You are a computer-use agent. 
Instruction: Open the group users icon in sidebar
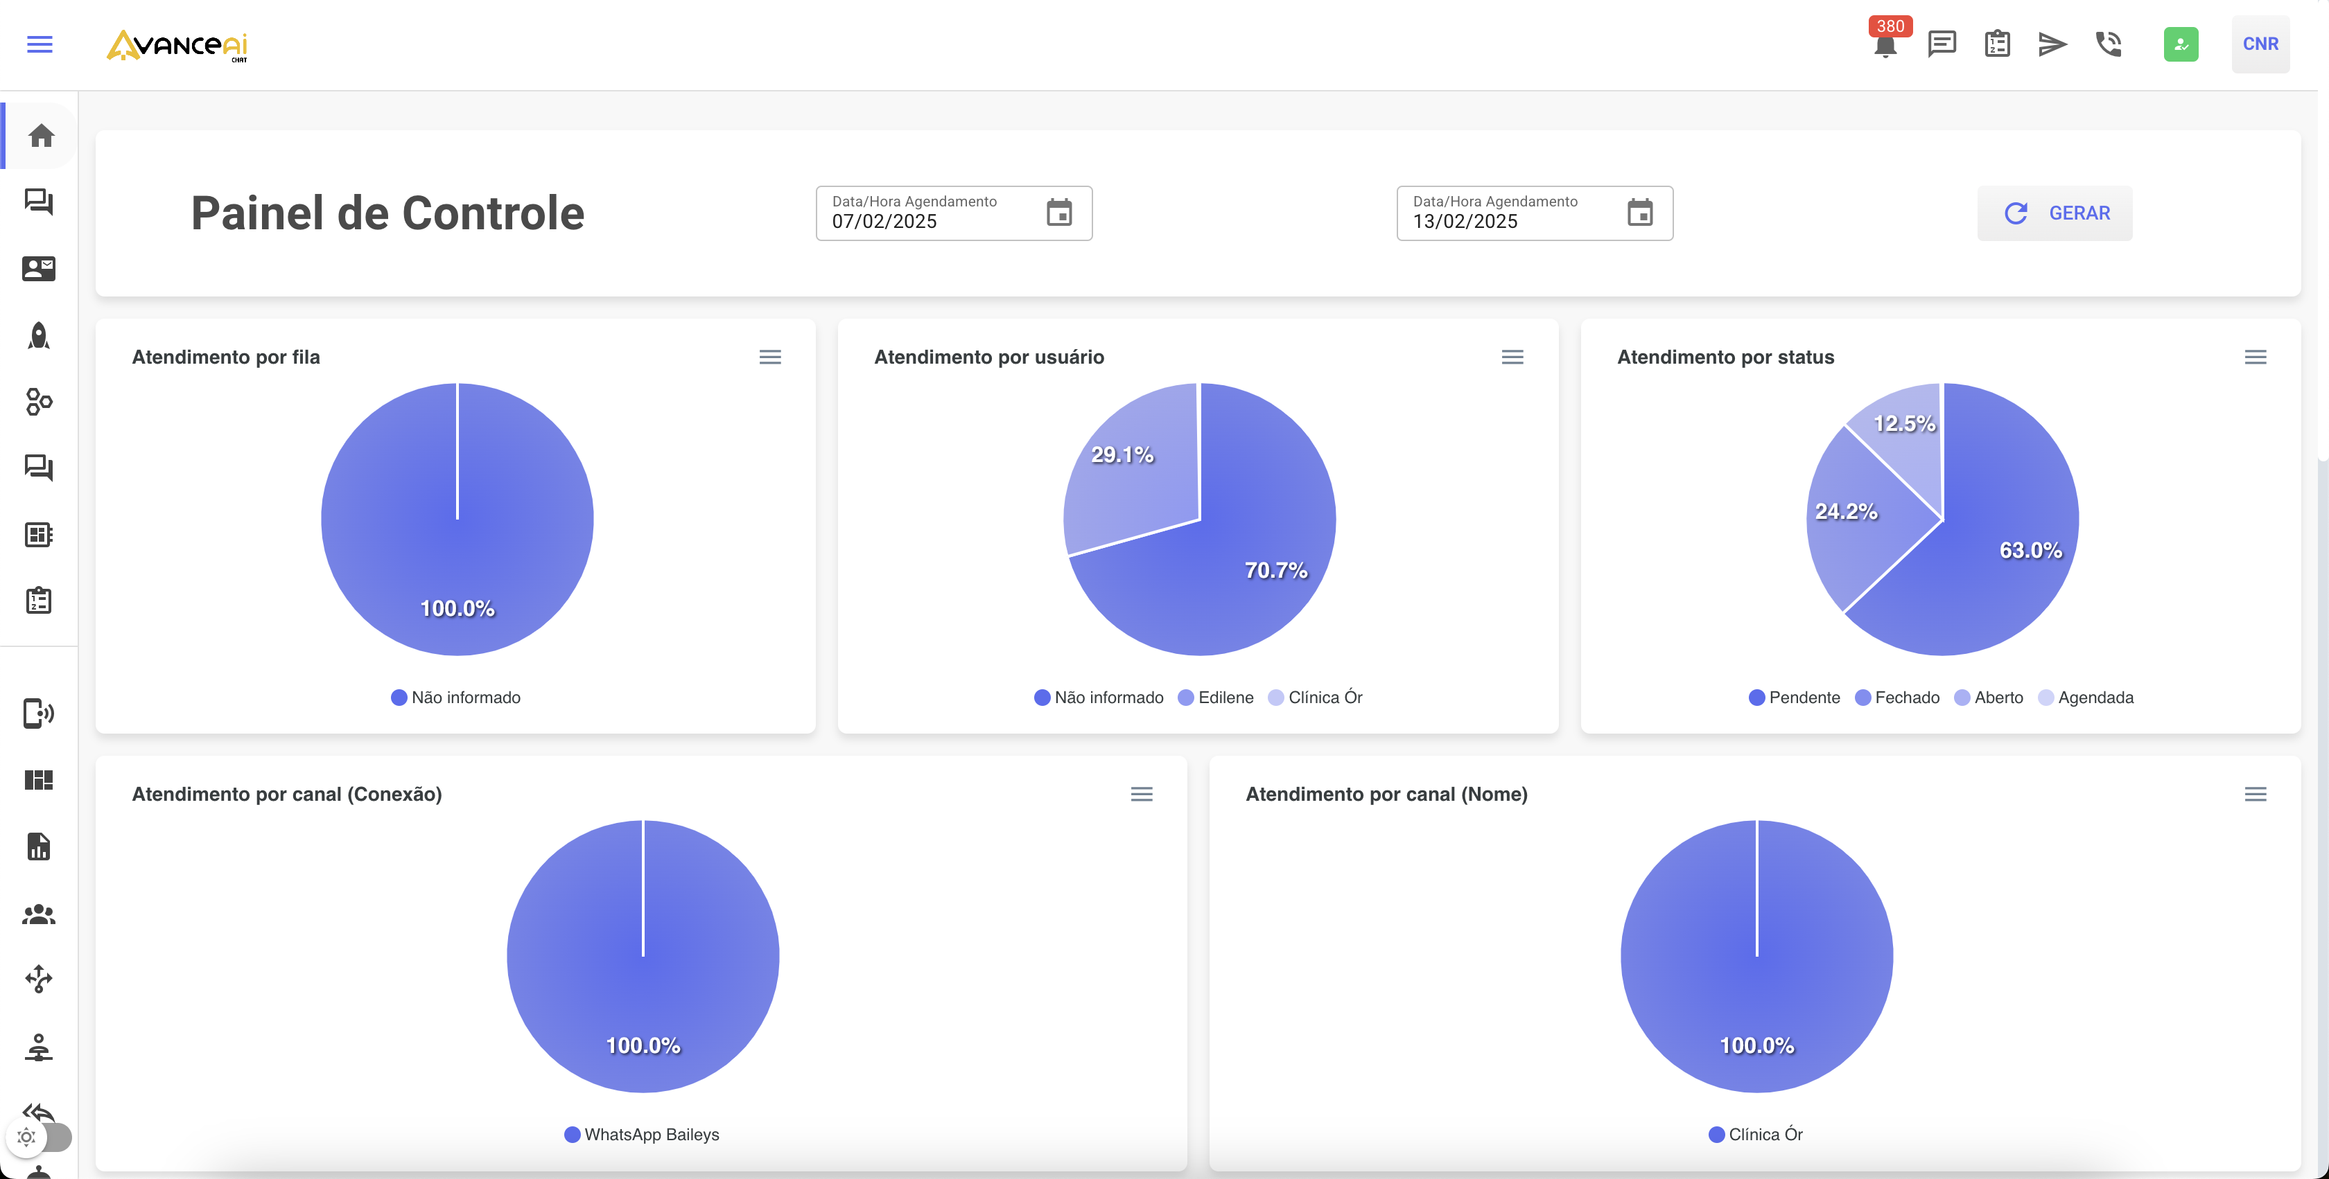[x=39, y=914]
